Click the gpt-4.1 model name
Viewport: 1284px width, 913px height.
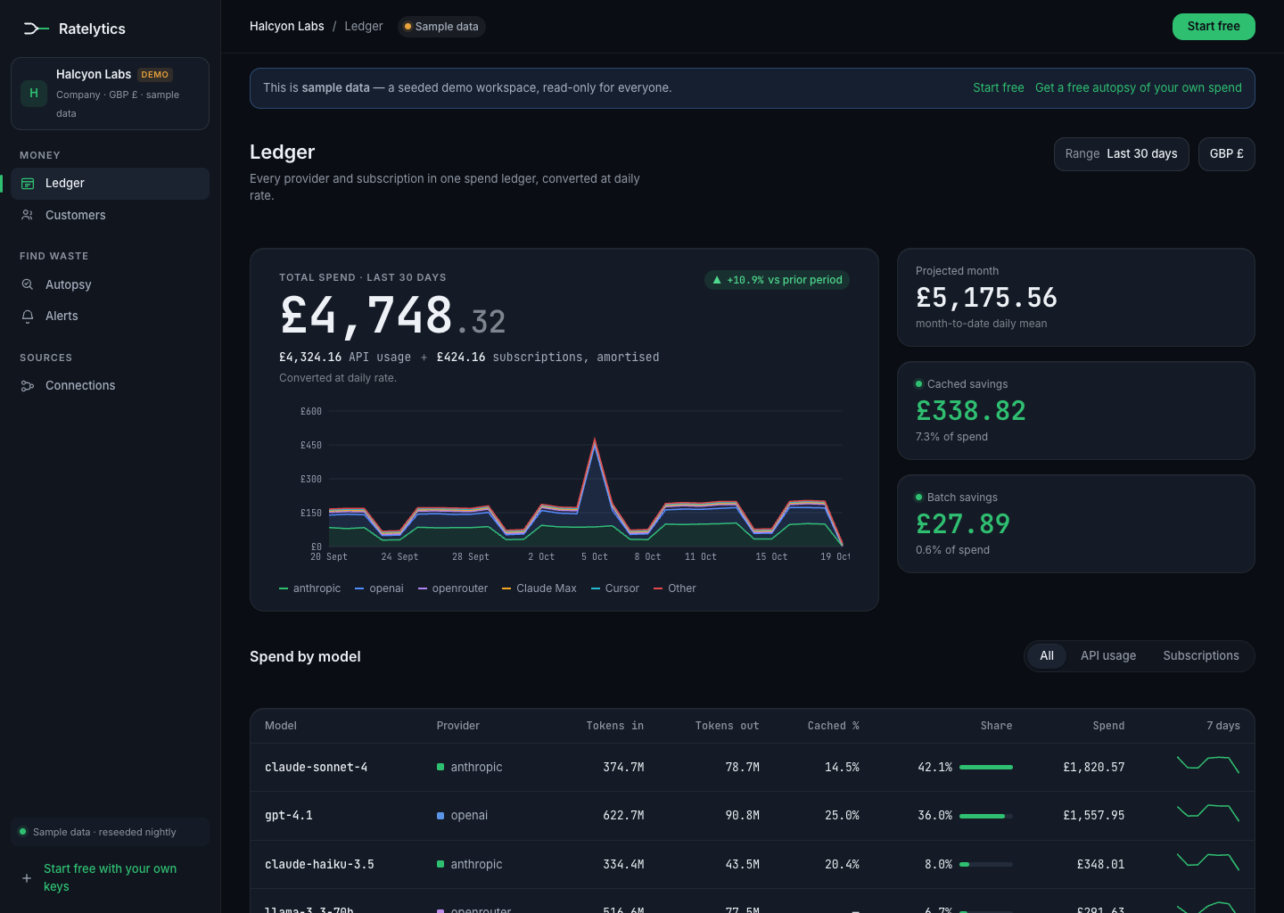[289, 816]
